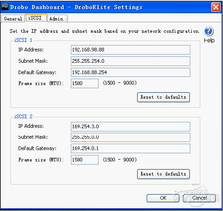The image size is (223, 211).
Task: Reset iSCSI 1 to defaults
Action: [164, 97]
